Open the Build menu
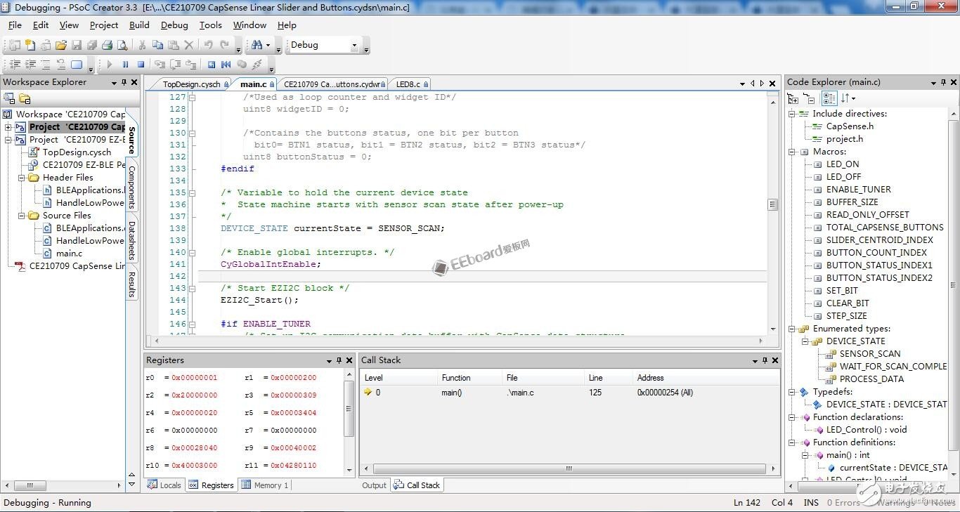960x512 pixels. pyautogui.click(x=139, y=25)
